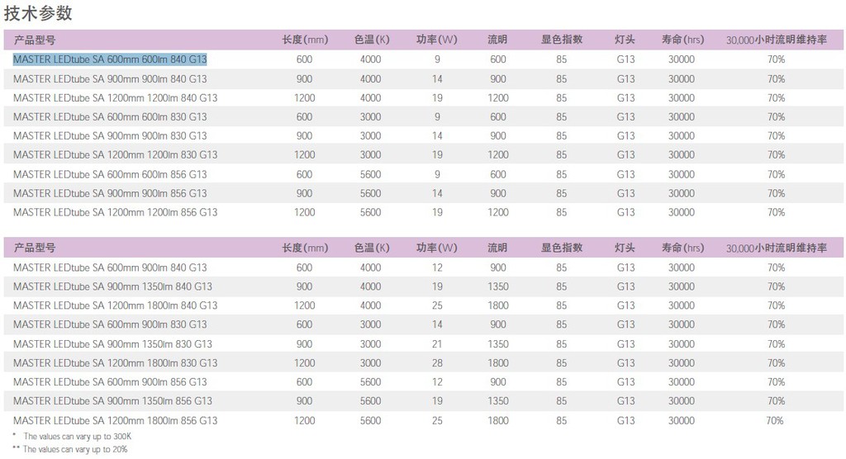Select product MASTER LEDtube SA 1200mm 1200lm 830 G13
Screen dimensions: 846x459
(115, 154)
